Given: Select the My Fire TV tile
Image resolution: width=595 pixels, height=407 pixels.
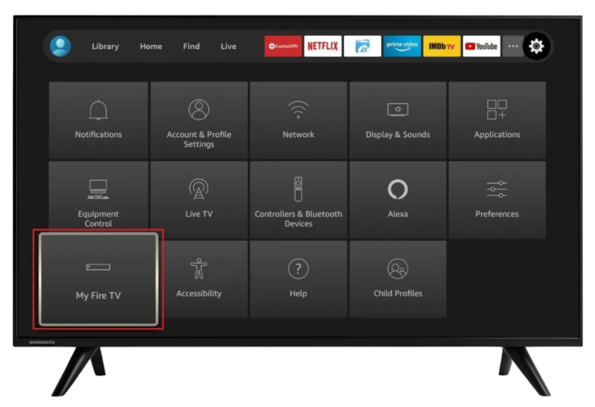Looking at the screenshot, I should (98, 279).
